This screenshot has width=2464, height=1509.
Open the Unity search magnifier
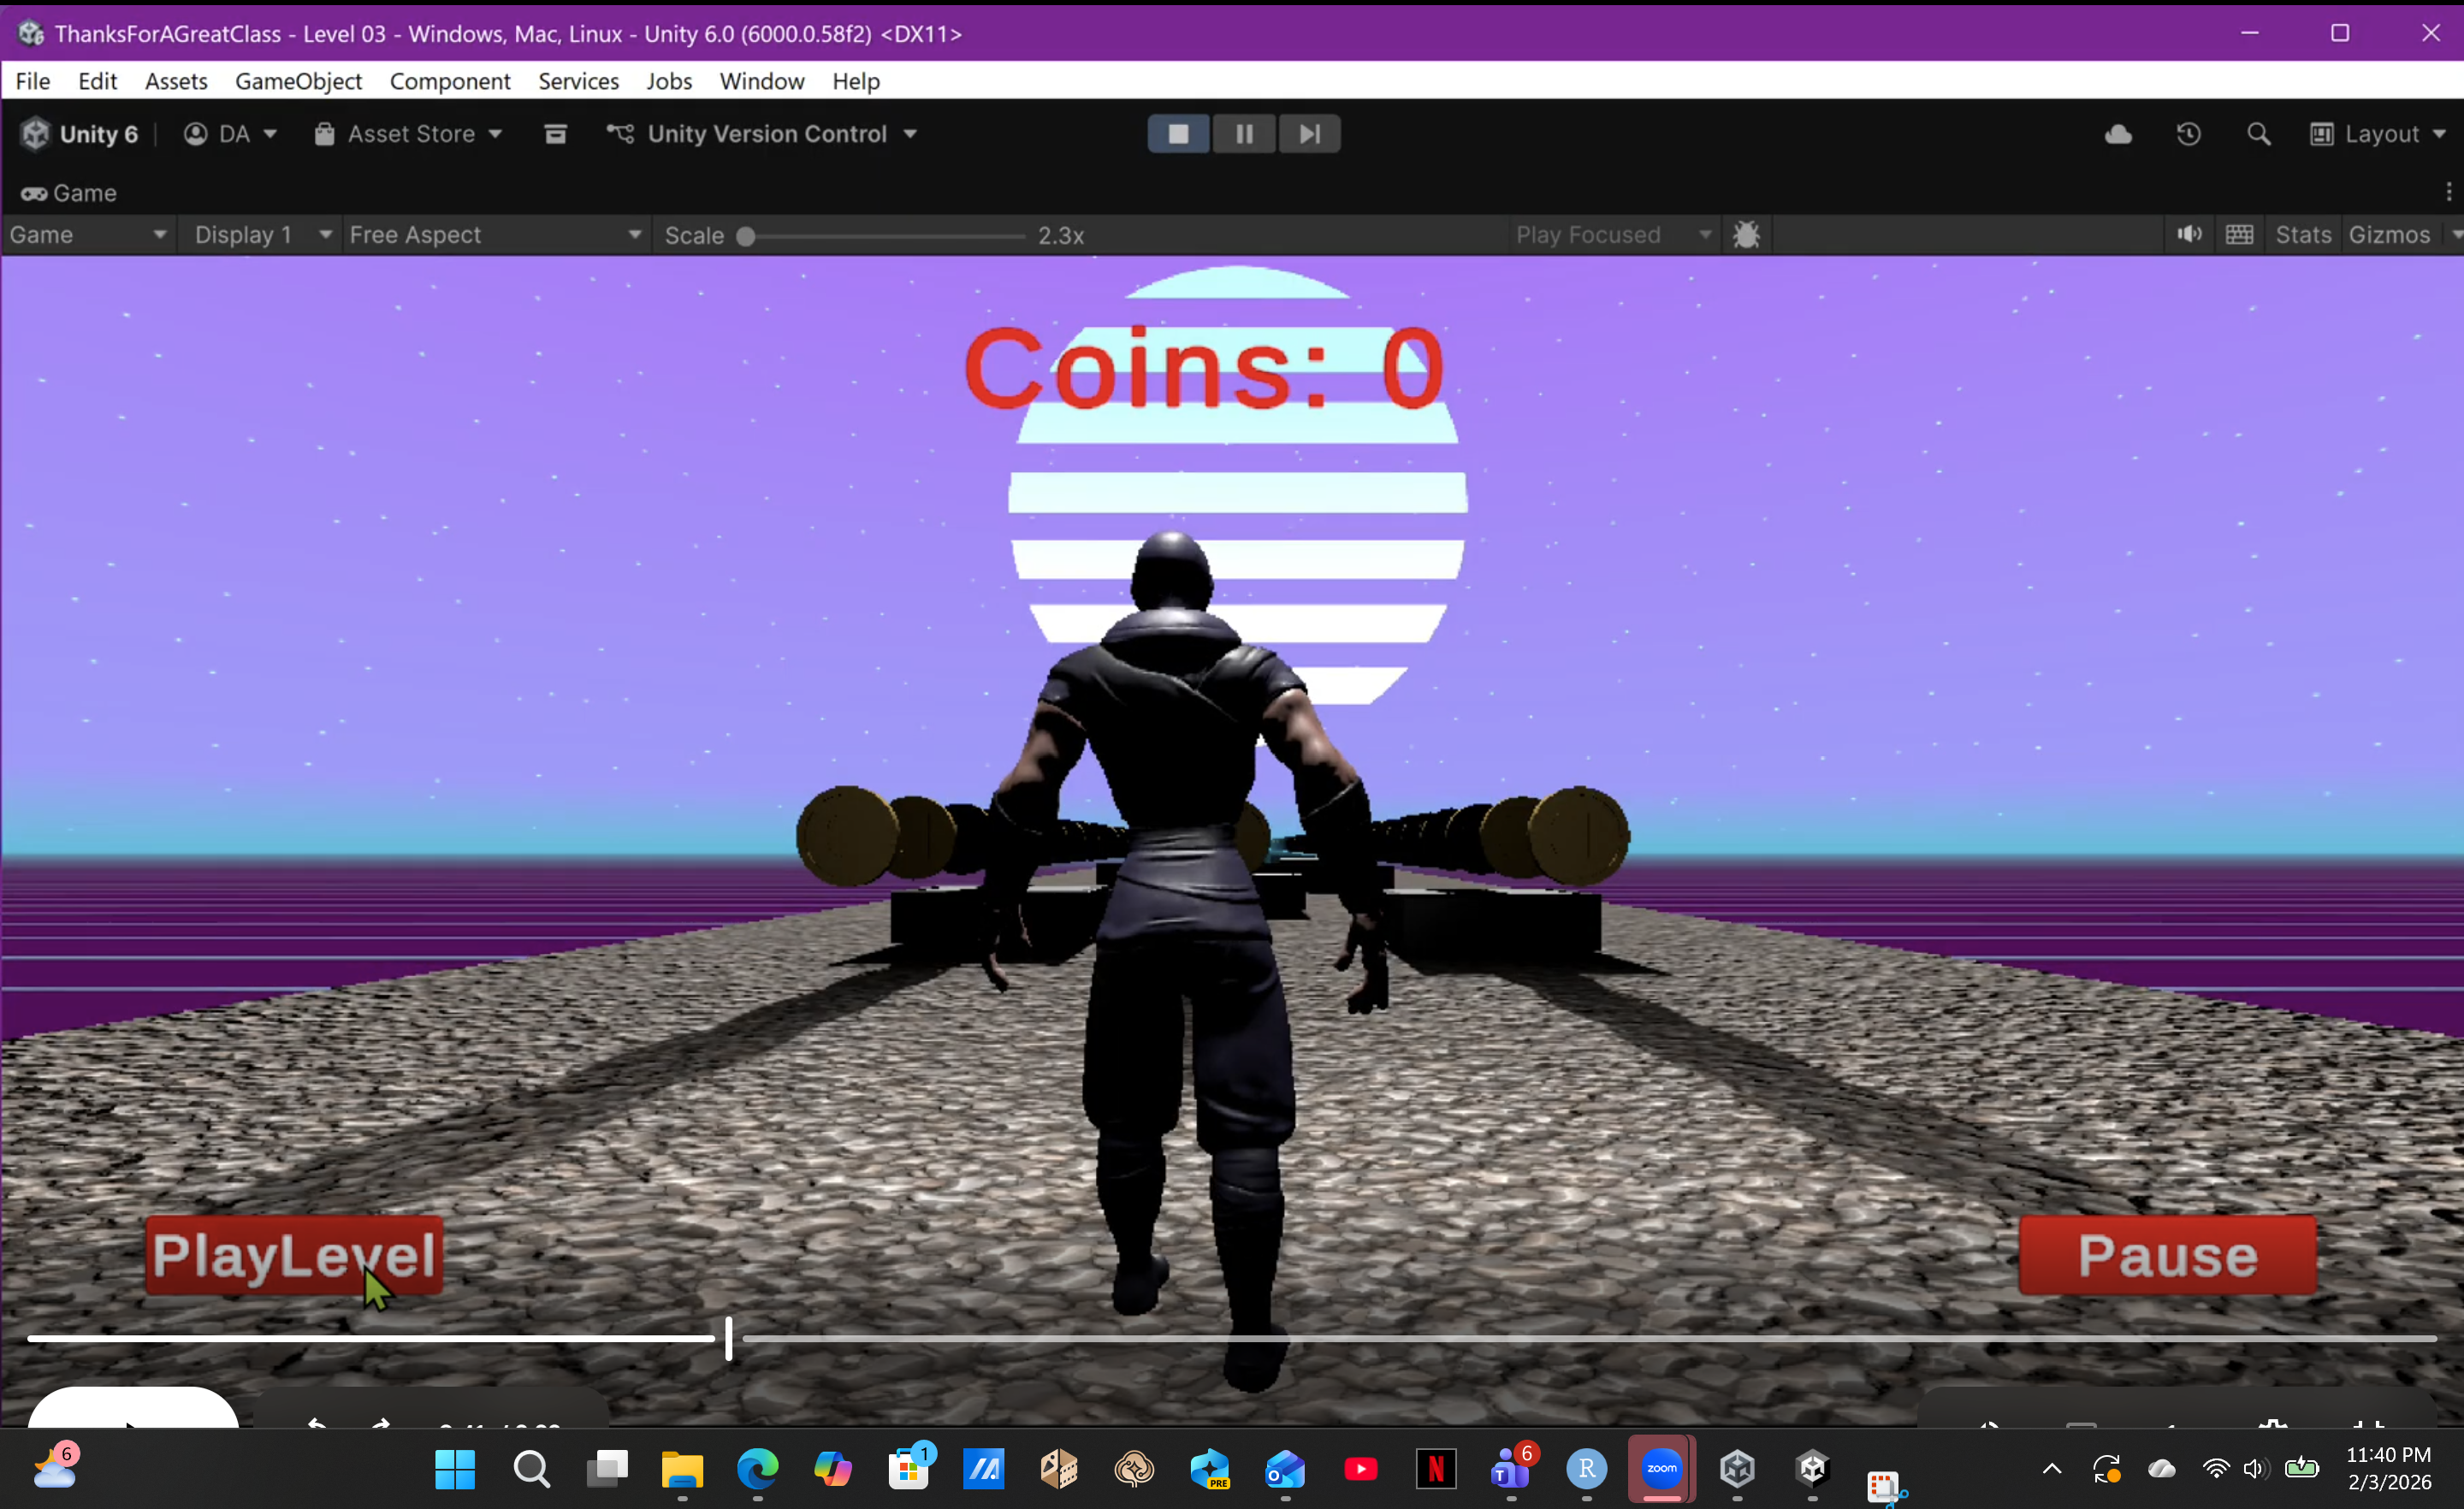[2258, 134]
